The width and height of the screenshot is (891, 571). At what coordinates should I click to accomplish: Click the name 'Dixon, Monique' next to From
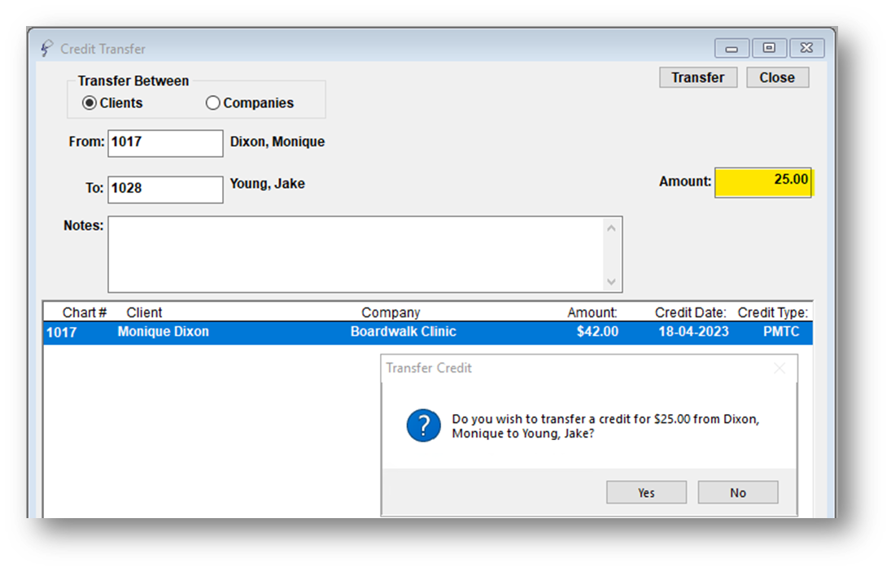pyautogui.click(x=277, y=142)
